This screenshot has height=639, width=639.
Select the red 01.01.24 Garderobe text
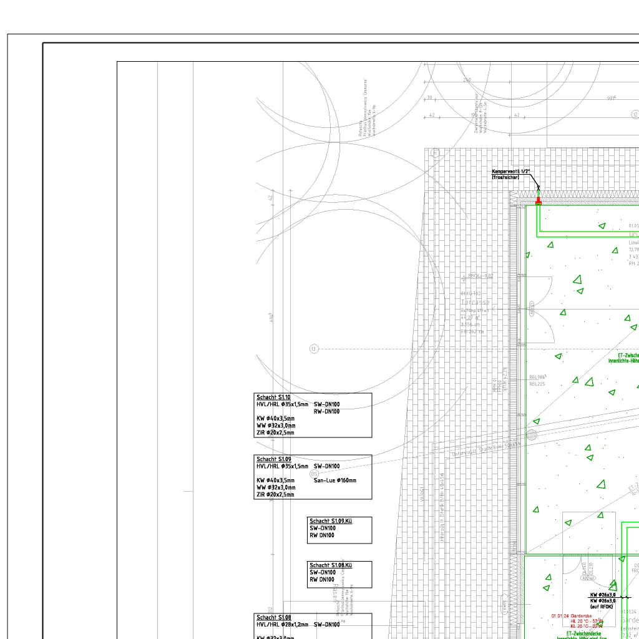coord(571,616)
